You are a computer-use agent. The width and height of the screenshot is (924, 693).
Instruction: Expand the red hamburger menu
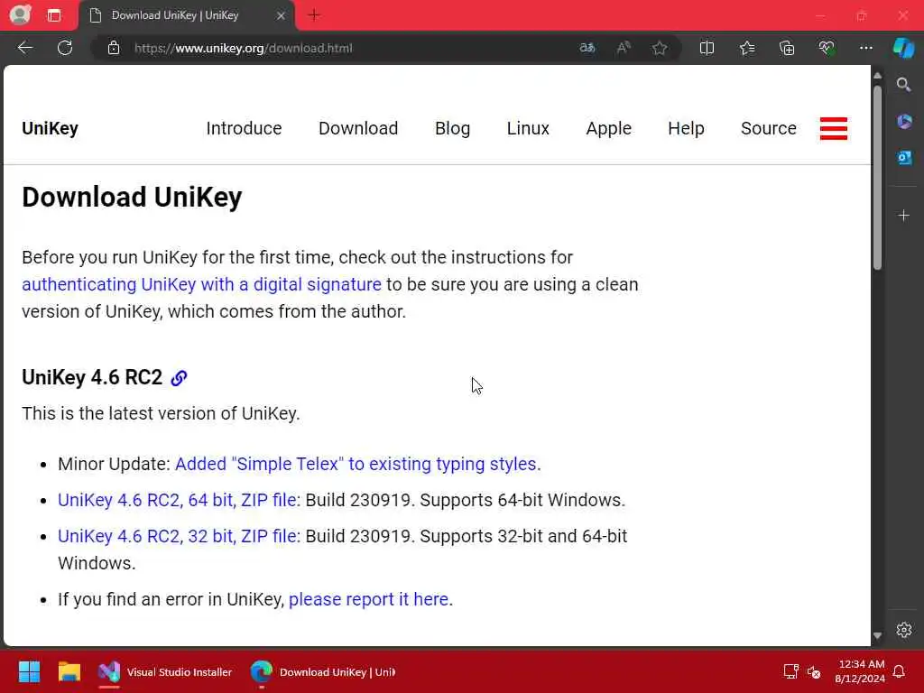[833, 128]
